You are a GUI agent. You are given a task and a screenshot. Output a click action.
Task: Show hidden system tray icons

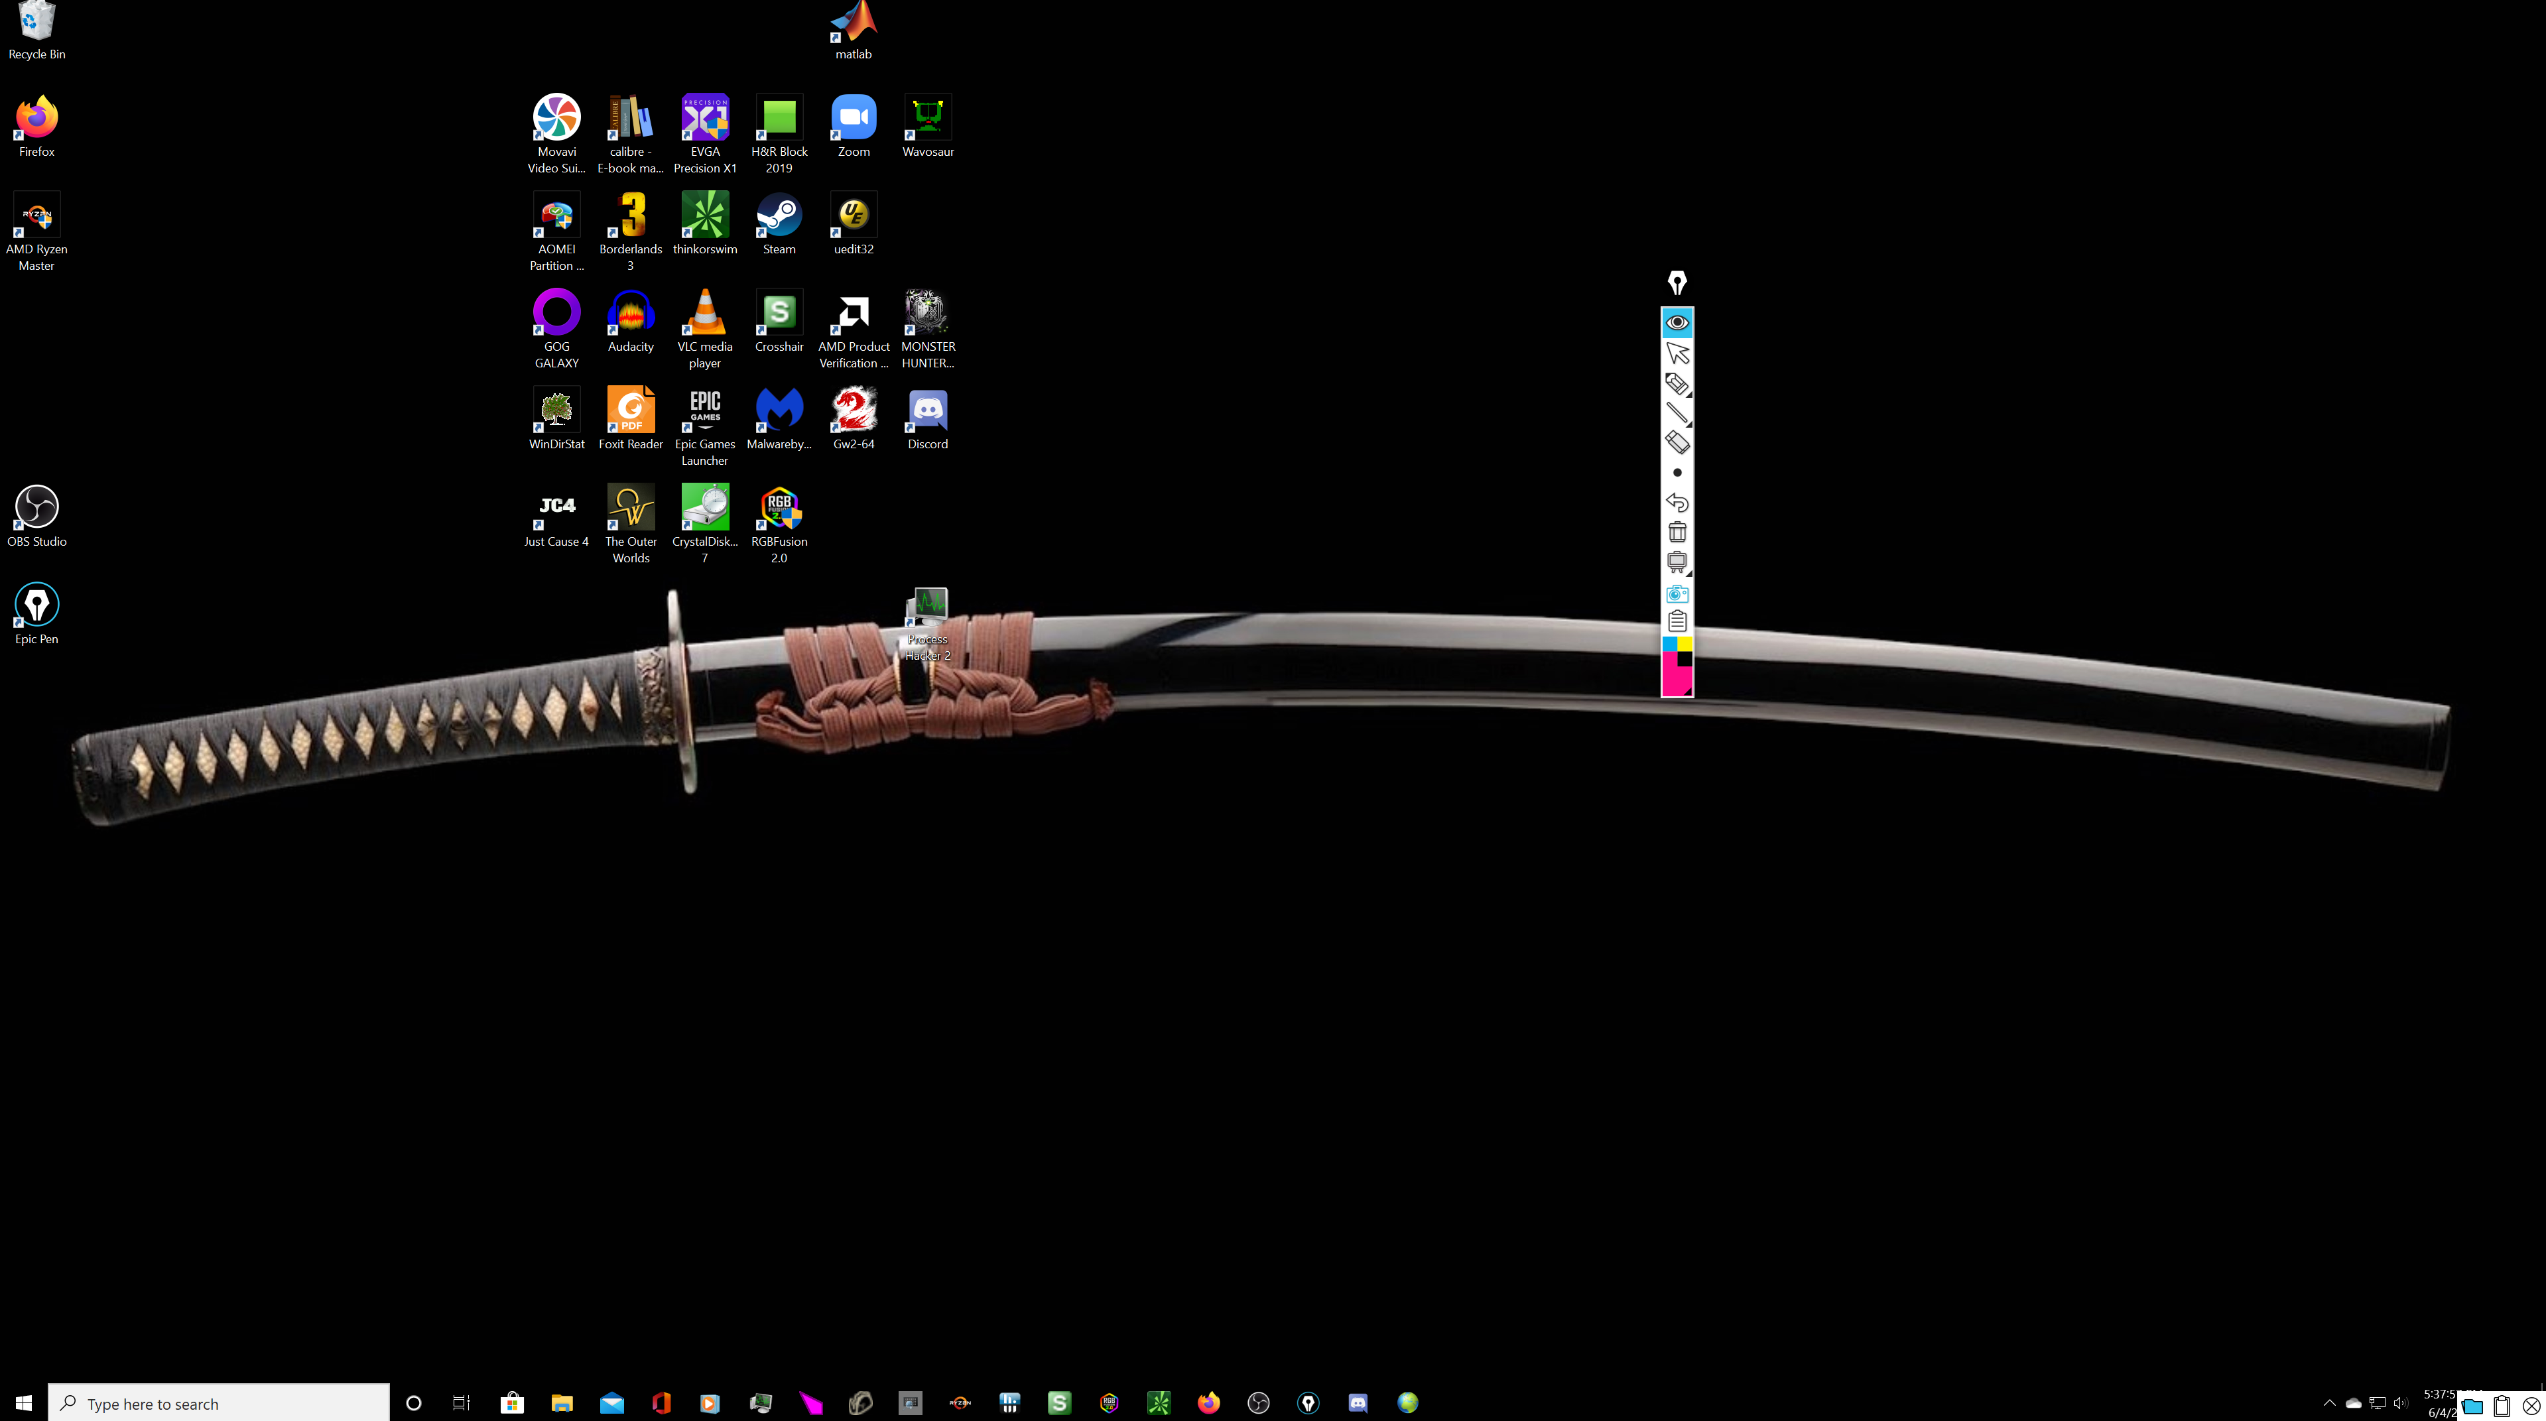coord(2328,1403)
